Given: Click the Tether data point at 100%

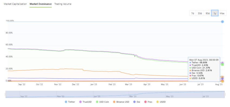Looking at the screenshot, I should [222, 22].
